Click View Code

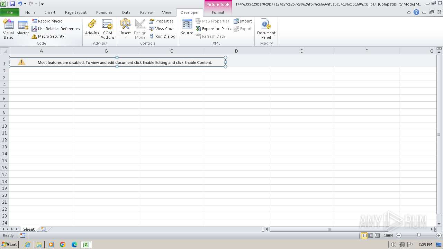coord(162,29)
